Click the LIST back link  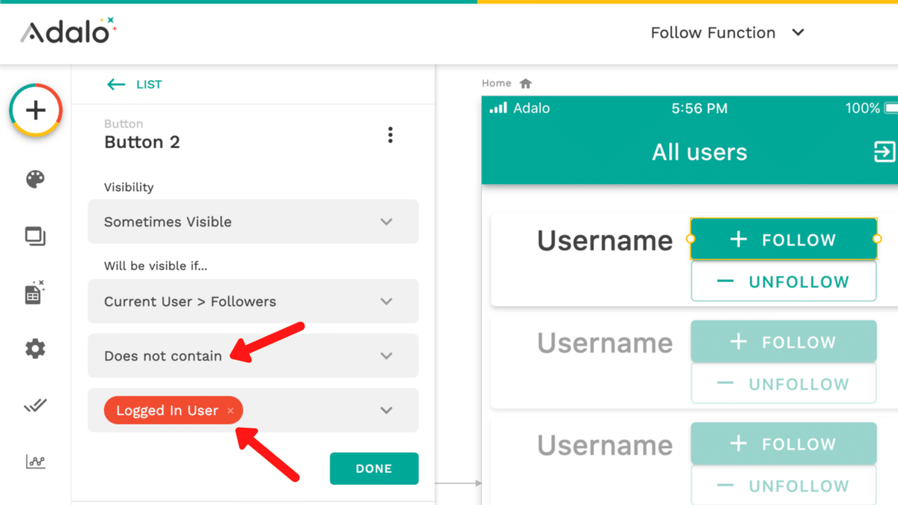[149, 85]
